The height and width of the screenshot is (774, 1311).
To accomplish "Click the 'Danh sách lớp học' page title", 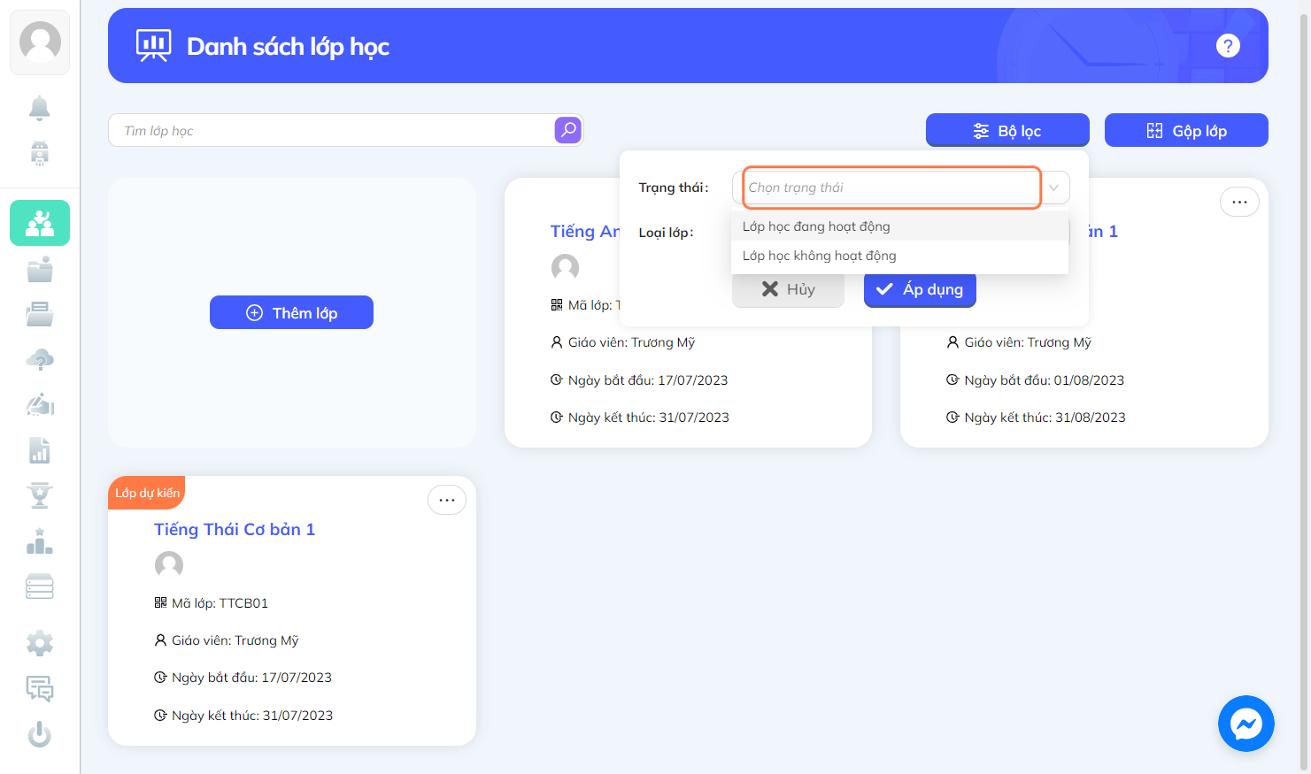I will (288, 46).
